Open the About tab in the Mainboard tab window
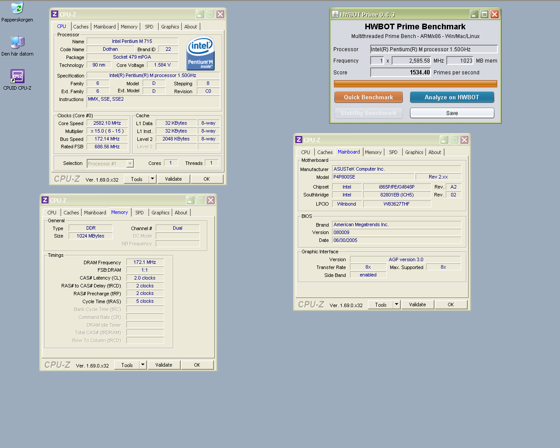 pyautogui.click(x=435, y=152)
